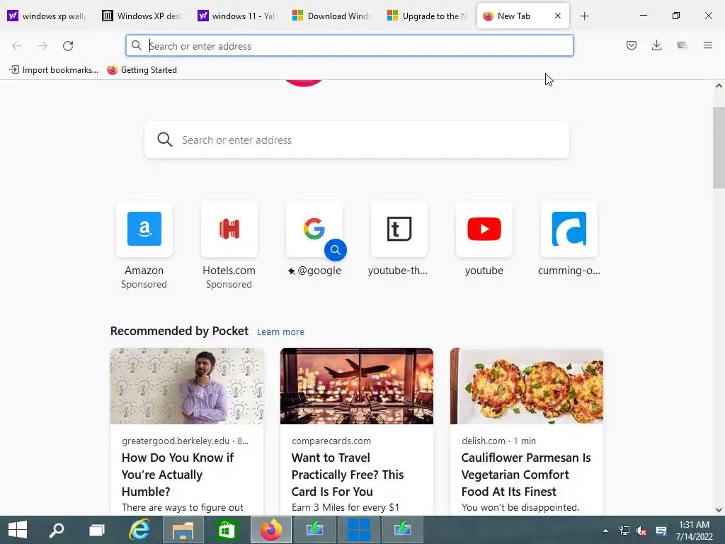Close the New Tab tab
This screenshot has height=544, width=725.
coord(558,16)
